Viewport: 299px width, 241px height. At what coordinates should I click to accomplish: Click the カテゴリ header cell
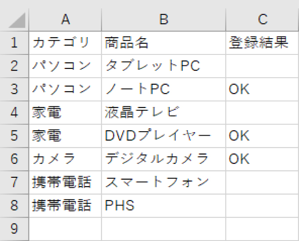(65, 43)
